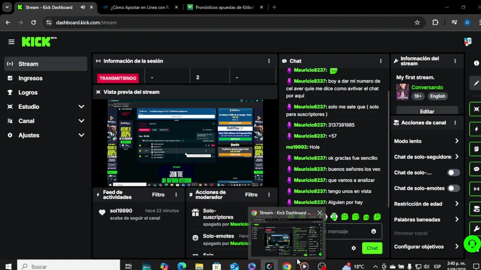Viewport: 481px width, 270px height.
Task: Open Acciones de moderador kebab menu
Action: (x=269, y=195)
